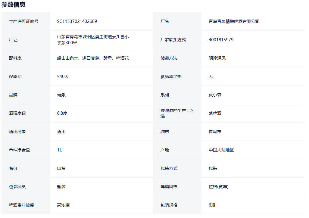Screen dimensions: 309x218
Task: Click scenario value 通用
Action: (61, 131)
